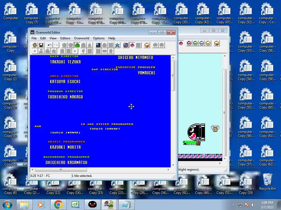Select the 'computer - Copy (19)' desktop shortcut

(246, 184)
